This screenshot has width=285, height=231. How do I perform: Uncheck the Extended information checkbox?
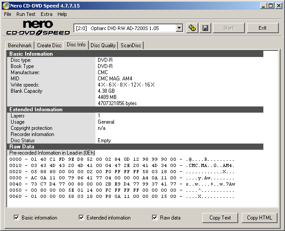pos(82,218)
